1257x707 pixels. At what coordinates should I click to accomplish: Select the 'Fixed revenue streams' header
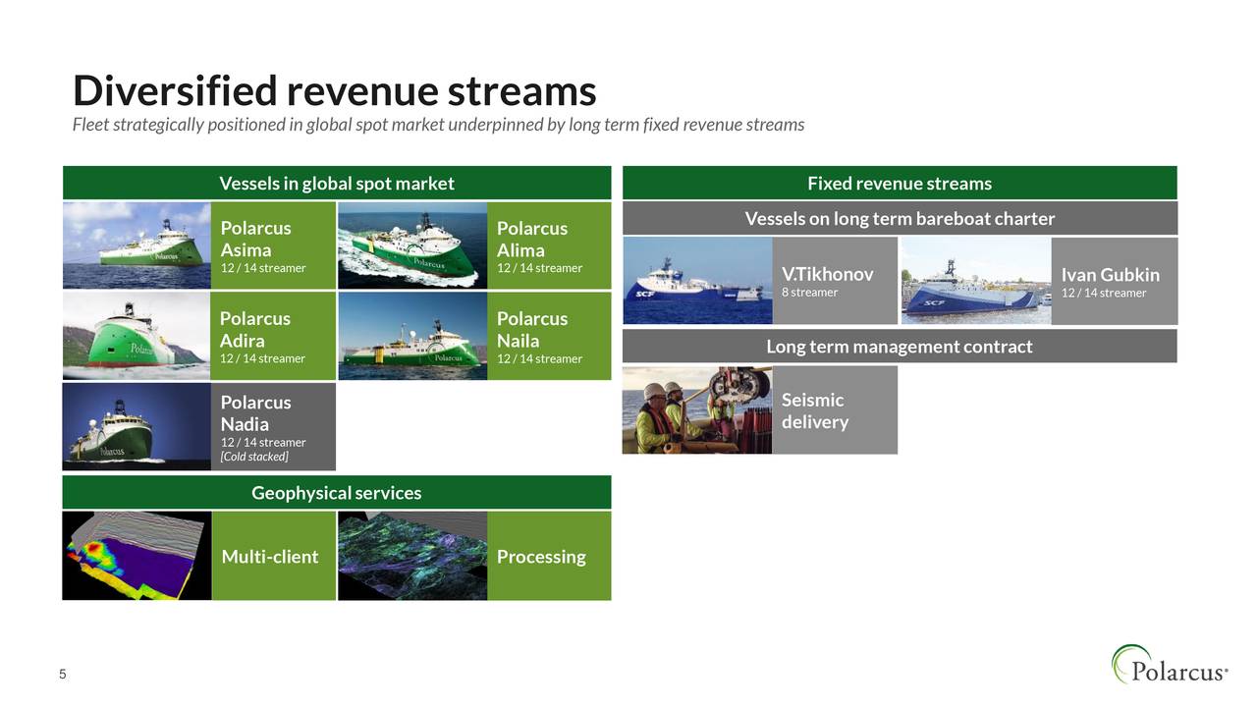tap(900, 183)
